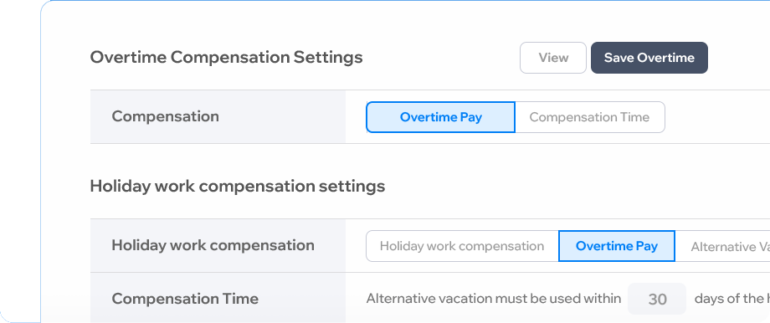Choose Overtime Pay under Holiday work compensation
The image size is (770, 323).
[x=617, y=246]
